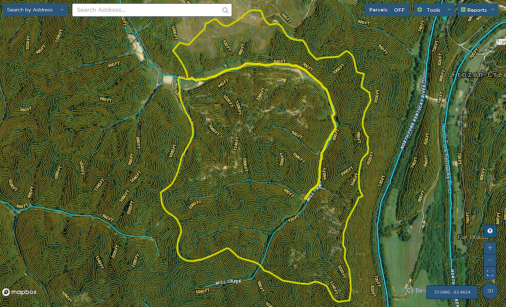Screen dimensions: 506x307
Task: Click the Frozen Creek place label
Action: [x=478, y=75]
